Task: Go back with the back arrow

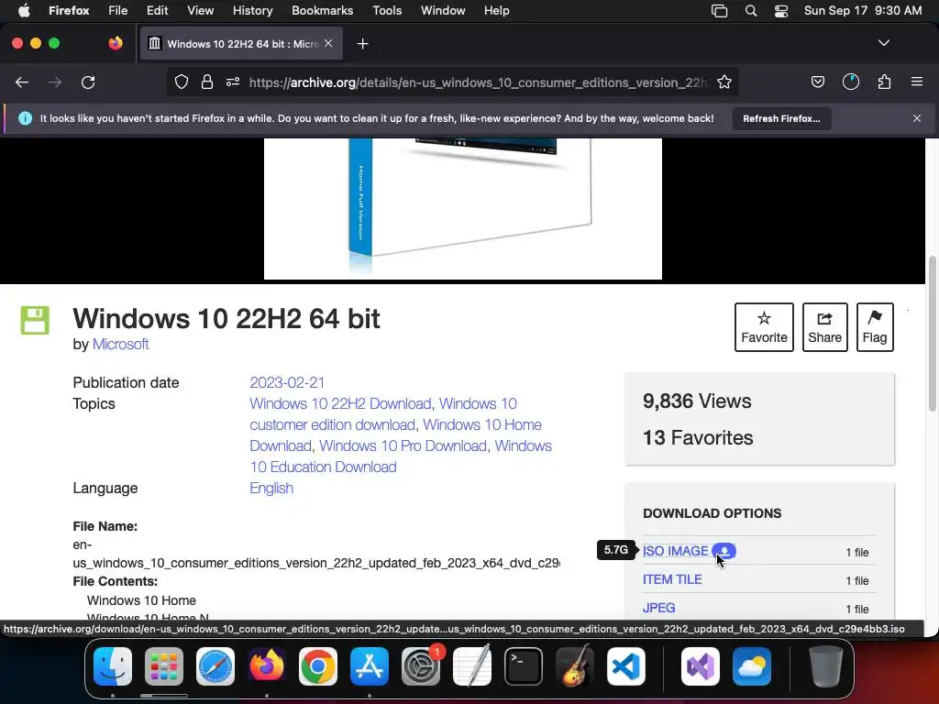Action: [x=22, y=82]
